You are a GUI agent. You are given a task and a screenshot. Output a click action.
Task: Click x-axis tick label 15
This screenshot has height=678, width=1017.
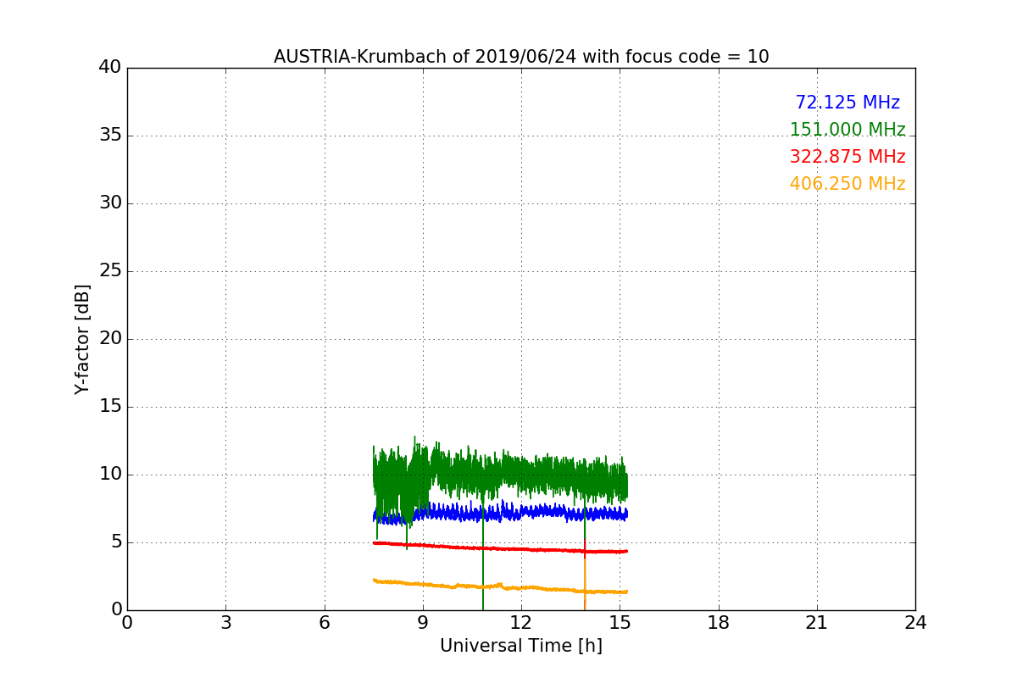click(x=620, y=623)
